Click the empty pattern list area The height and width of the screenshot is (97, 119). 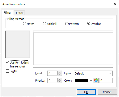73,49
